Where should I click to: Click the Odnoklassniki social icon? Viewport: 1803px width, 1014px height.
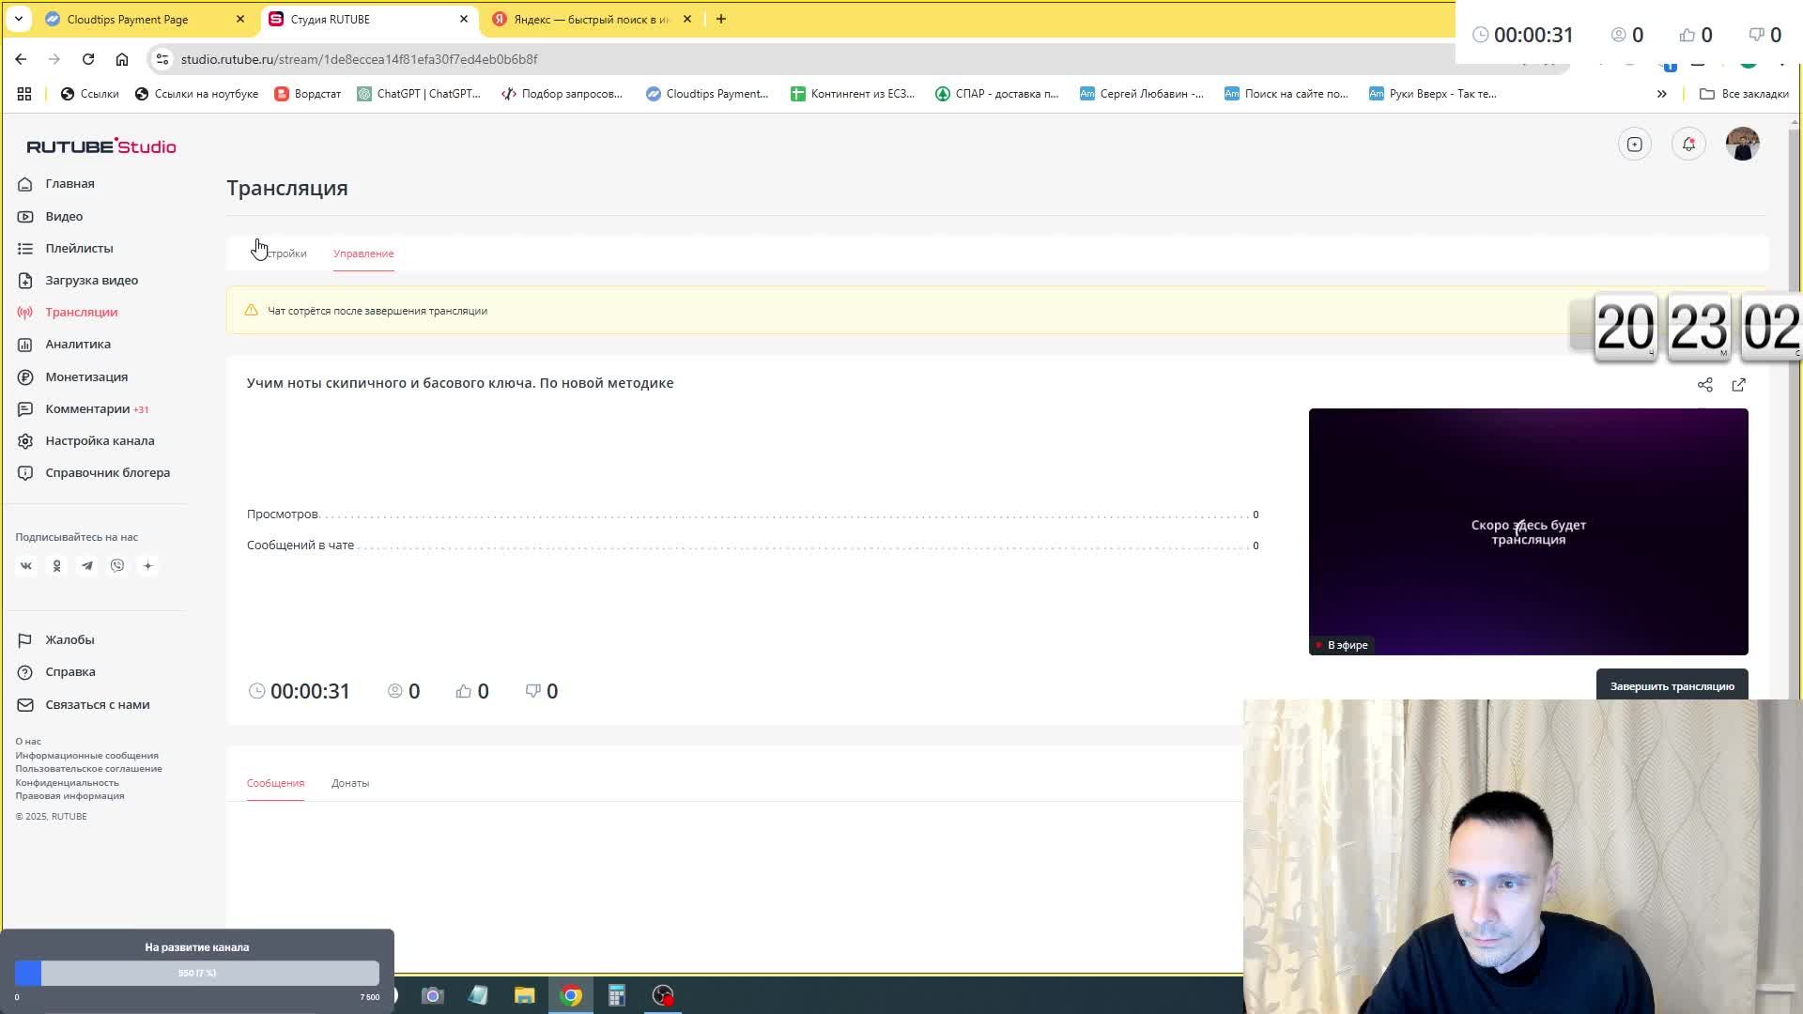(56, 566)
